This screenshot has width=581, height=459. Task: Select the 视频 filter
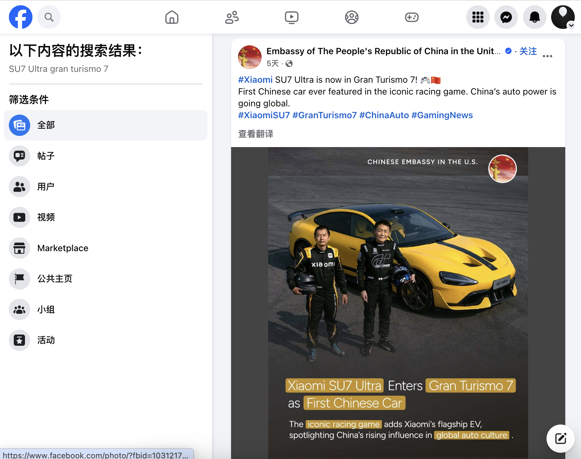[106, 217]
